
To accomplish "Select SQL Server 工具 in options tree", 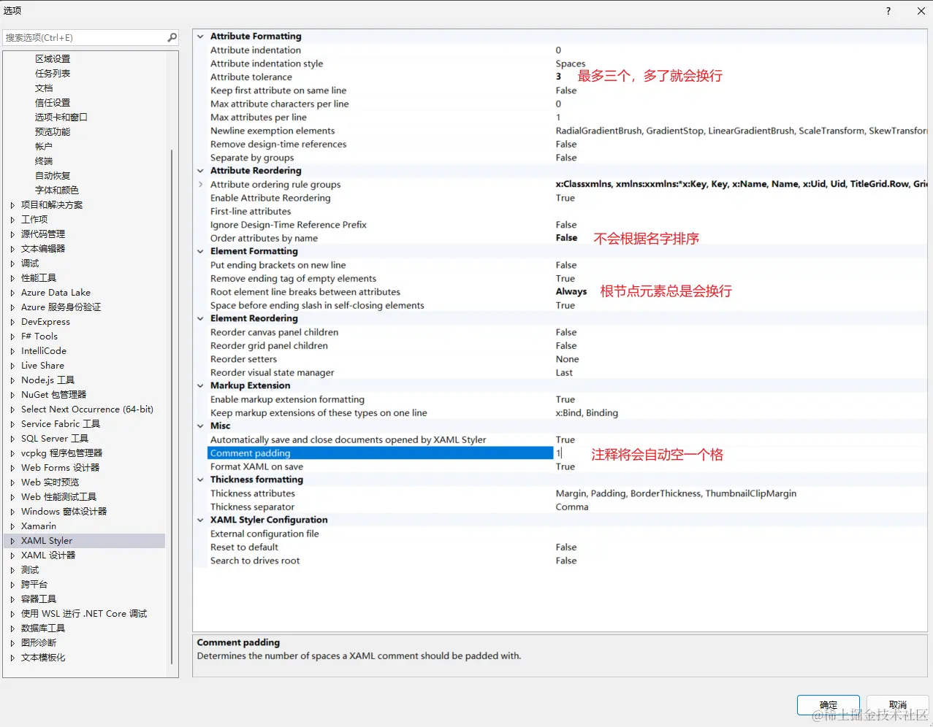I will click(55, 439).
